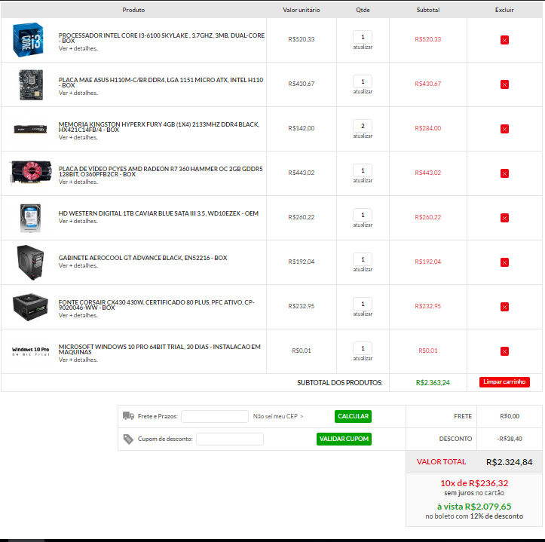Open the 'Não sei meu CEP' link
Viewport: 545px width, 542px height.
(278, 416)
